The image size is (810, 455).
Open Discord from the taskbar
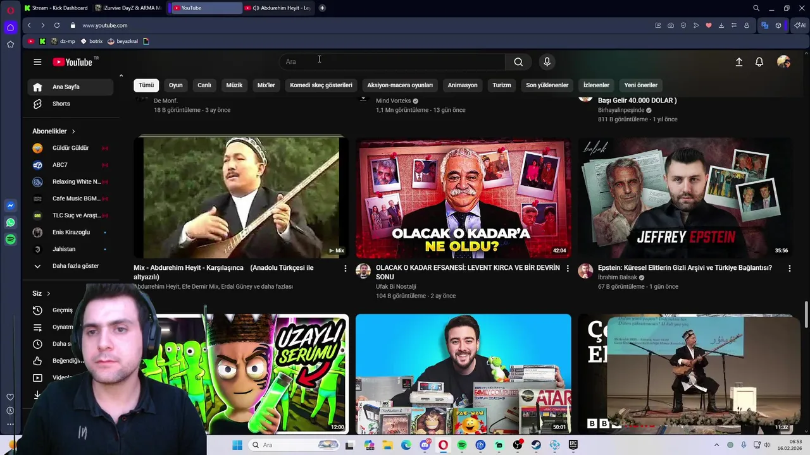pyautogui.click(x=425, y=445)
